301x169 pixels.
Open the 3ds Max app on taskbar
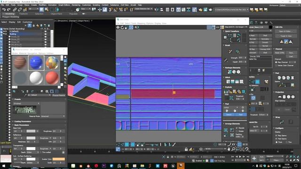181,166
